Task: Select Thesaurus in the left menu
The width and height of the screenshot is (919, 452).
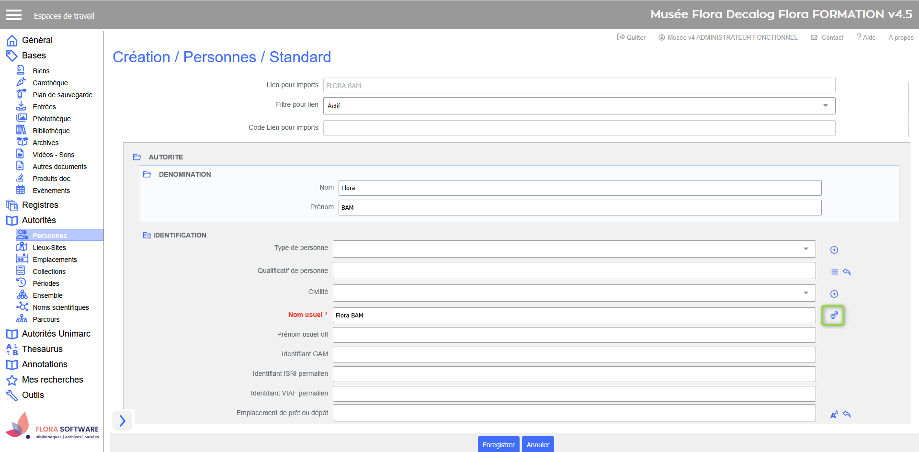Action: click(x=42, y=349)
